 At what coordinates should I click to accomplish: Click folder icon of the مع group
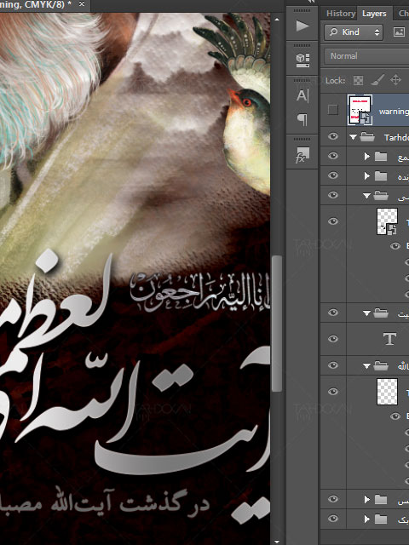point(381,157)
